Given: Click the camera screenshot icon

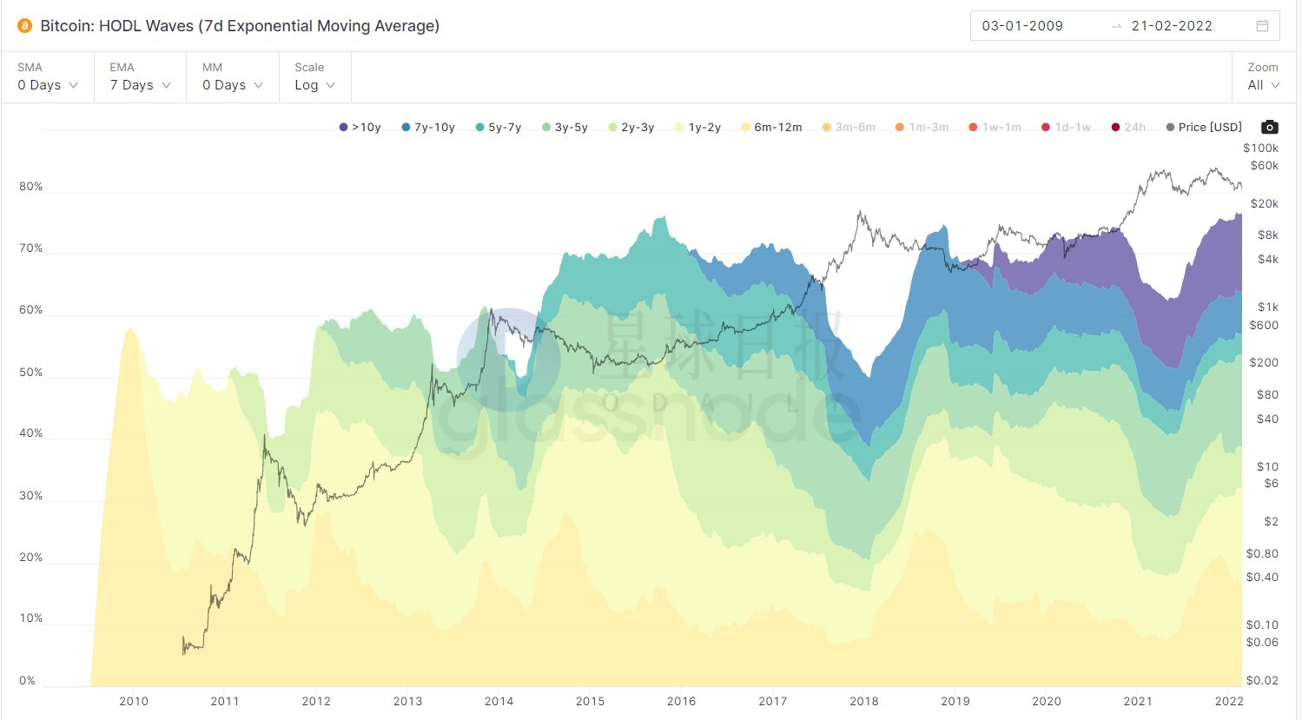Looking at the screenshot, I should click(x=1269, y=127).
